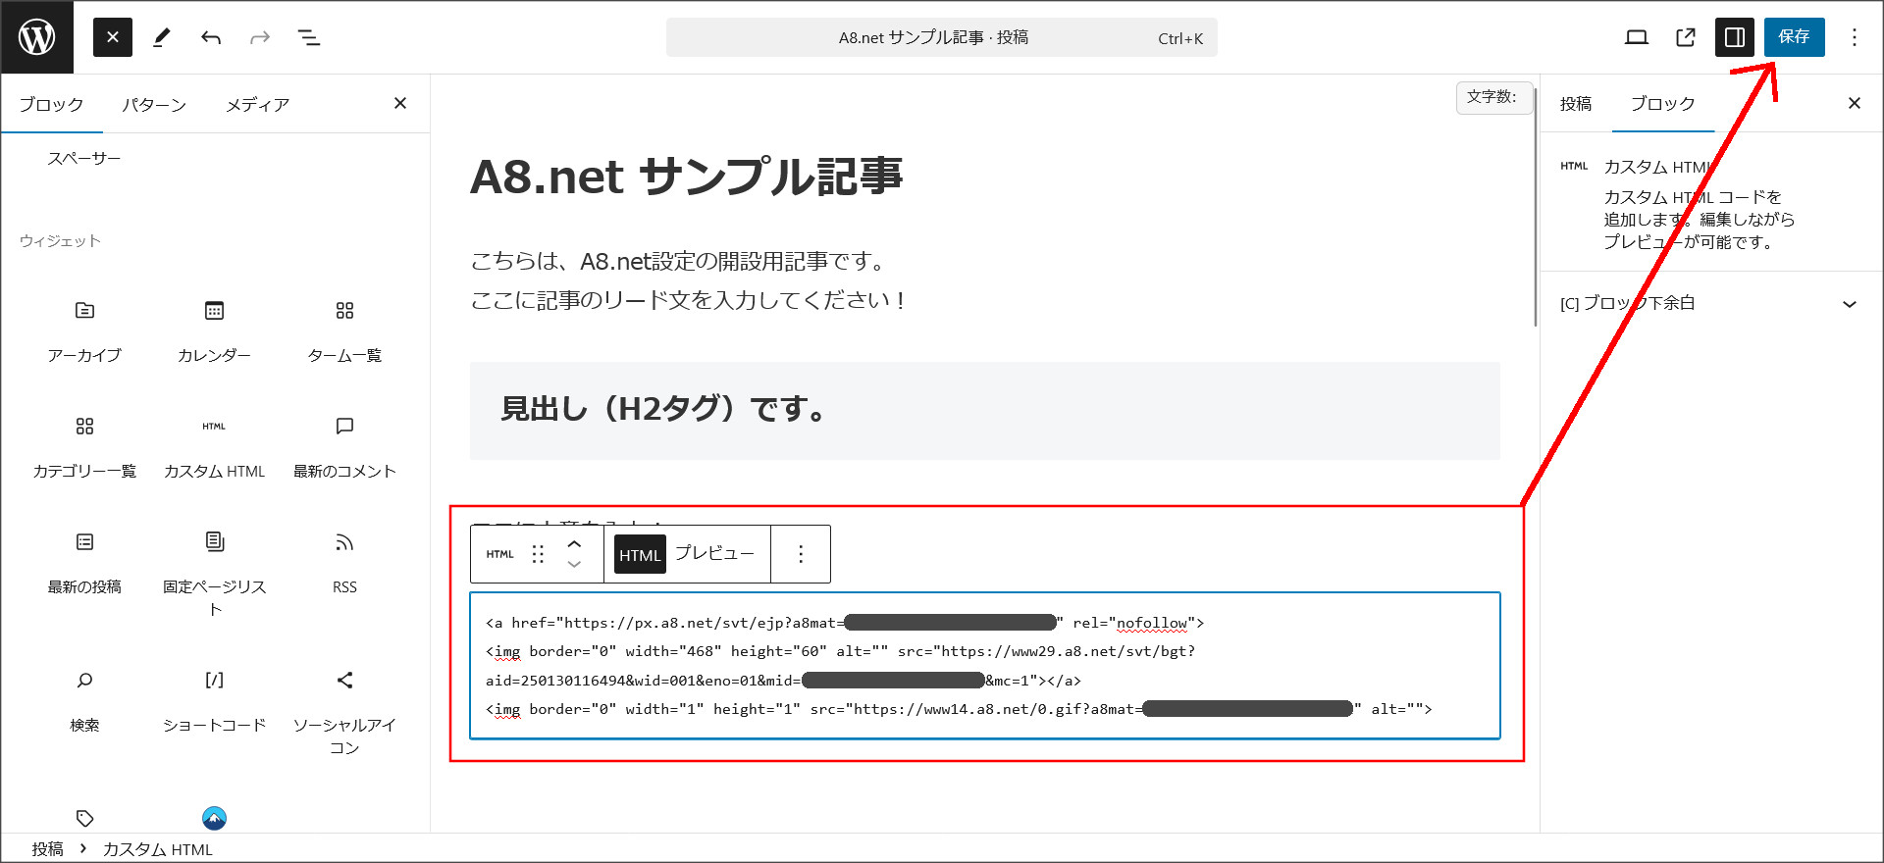Insert the ショートコード block

coord(214,701)
